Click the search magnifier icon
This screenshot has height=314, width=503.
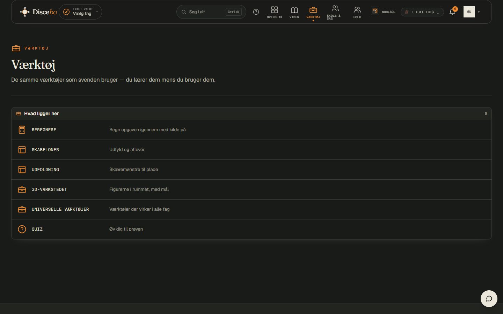[184, 12]
